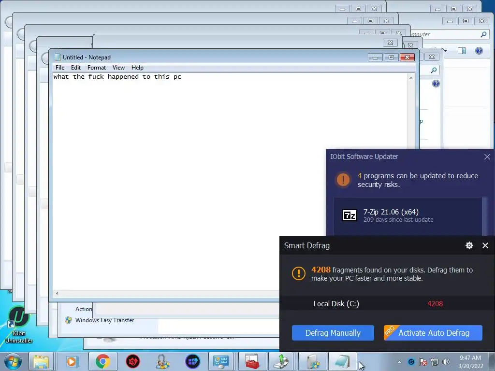Open the volume speaker tray icon
The width and height of the screenshot is (495, 371).
coord(446,362)
